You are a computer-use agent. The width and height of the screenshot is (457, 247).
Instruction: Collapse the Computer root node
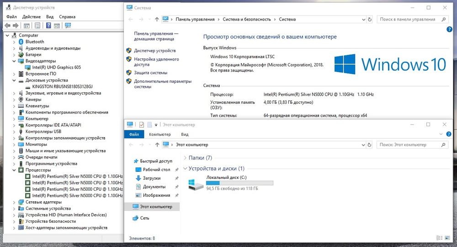coord(8,35)
